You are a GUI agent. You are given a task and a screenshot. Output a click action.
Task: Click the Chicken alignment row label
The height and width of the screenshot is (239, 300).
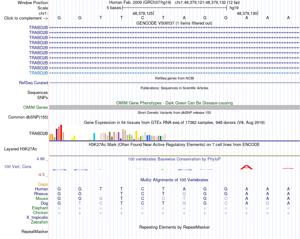pyautogui.click(x=40, y=213)
